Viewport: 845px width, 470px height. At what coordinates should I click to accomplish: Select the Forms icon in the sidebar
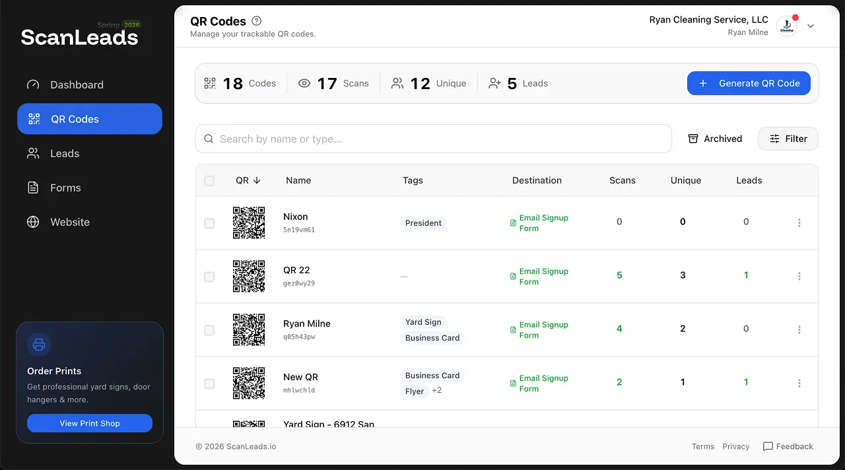tap(33, 187)
